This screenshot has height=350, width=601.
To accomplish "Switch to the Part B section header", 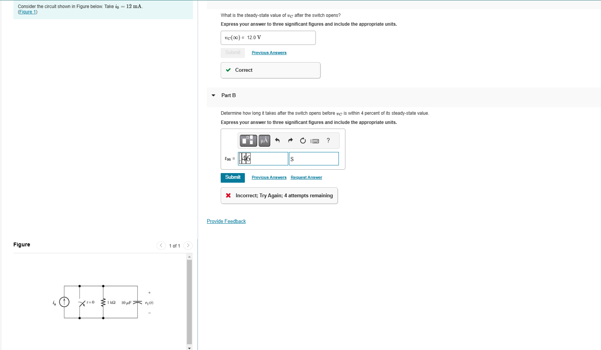I will tap(229, 95).
